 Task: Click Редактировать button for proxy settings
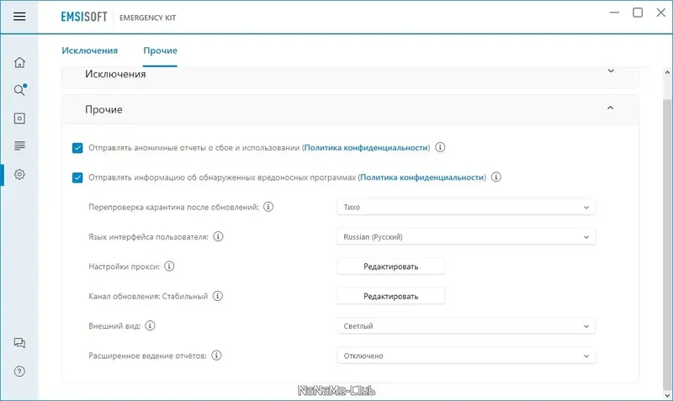pyautogui.click(x=390, y=266)
